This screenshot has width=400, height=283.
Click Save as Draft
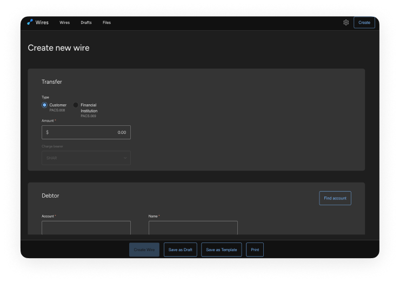180,250
